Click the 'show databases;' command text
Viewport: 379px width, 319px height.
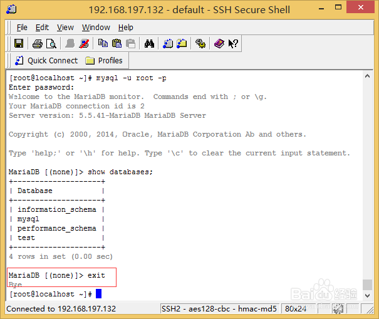point(120,172)
